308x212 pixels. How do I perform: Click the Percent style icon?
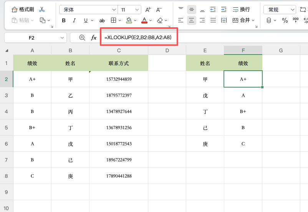(285, 20)
